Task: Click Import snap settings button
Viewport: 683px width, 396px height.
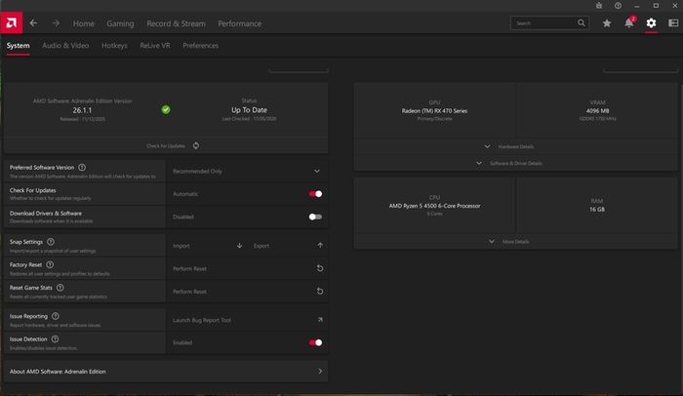Action: click(x=207, y=246)
